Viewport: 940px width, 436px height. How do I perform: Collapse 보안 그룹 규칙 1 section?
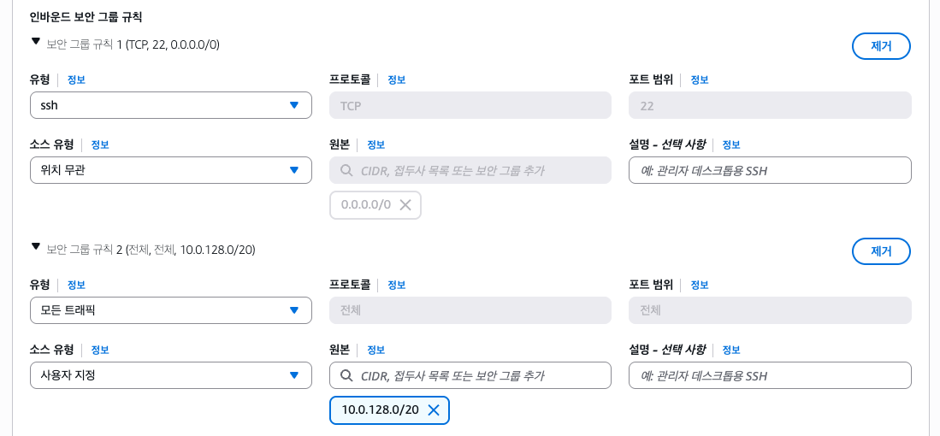(x=35, y=40)
